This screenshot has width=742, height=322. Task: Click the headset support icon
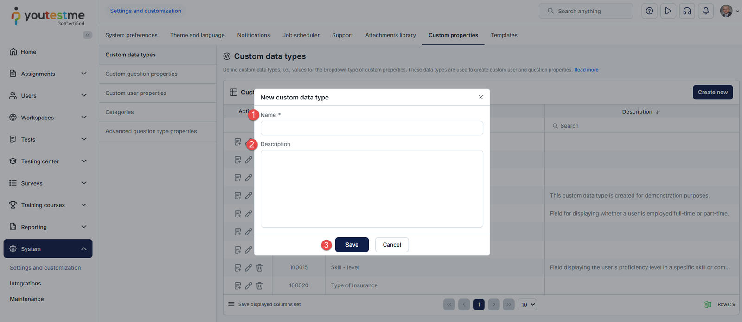687,11
